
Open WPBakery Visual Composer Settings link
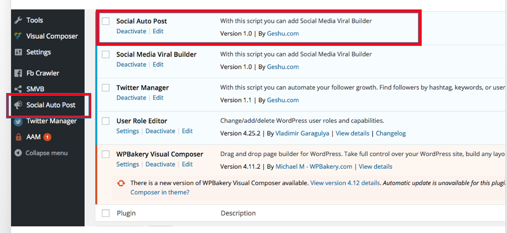pos(127,164)
